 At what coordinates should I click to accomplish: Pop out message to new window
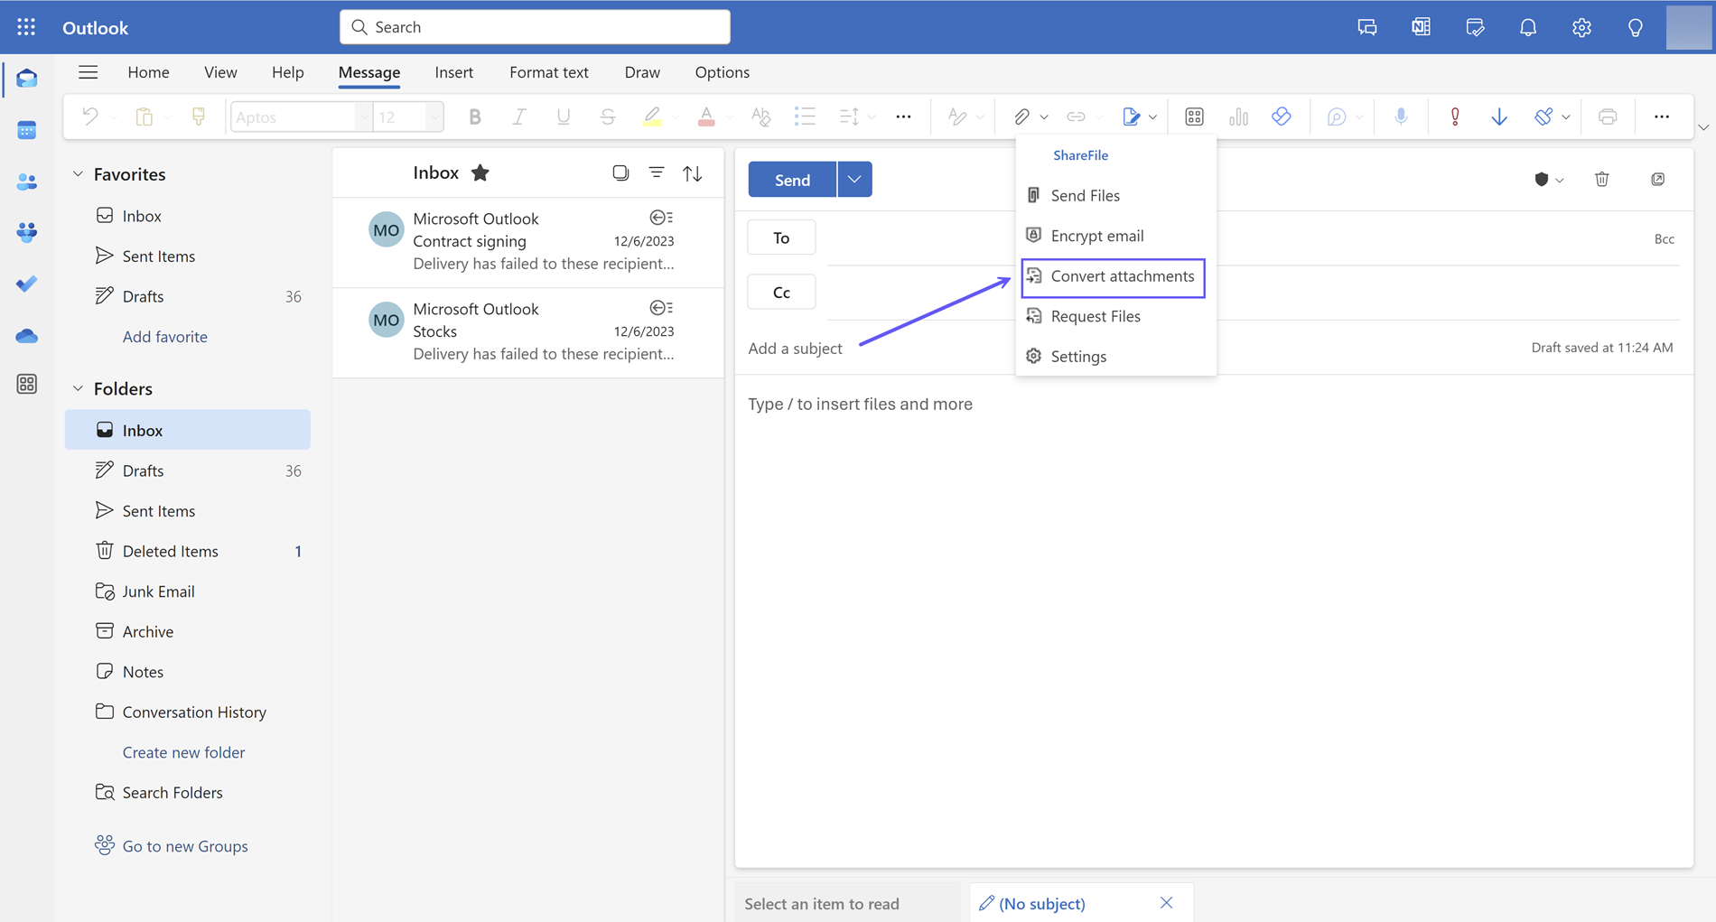[x=1658, y=180]
